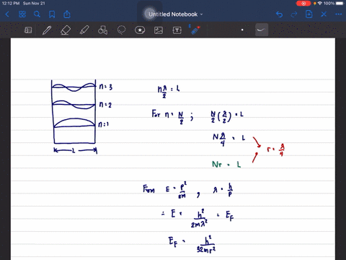Tap the red "r = λ/4" annotation
This screenshot has height=260, width=346.
pyautogui.click(x=276, y=149)
